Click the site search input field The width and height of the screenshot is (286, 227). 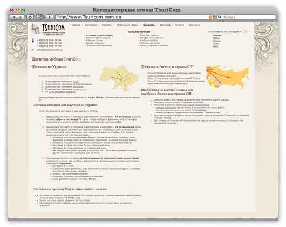click(226, 31)
